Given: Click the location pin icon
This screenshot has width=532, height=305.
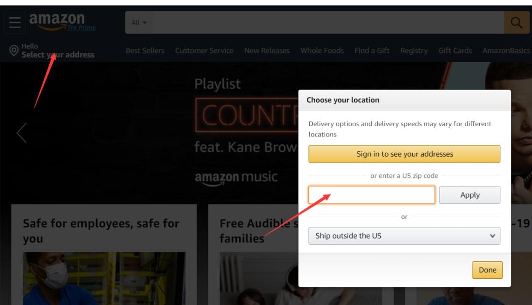Looking at the screenshot, I should point(14,50).
